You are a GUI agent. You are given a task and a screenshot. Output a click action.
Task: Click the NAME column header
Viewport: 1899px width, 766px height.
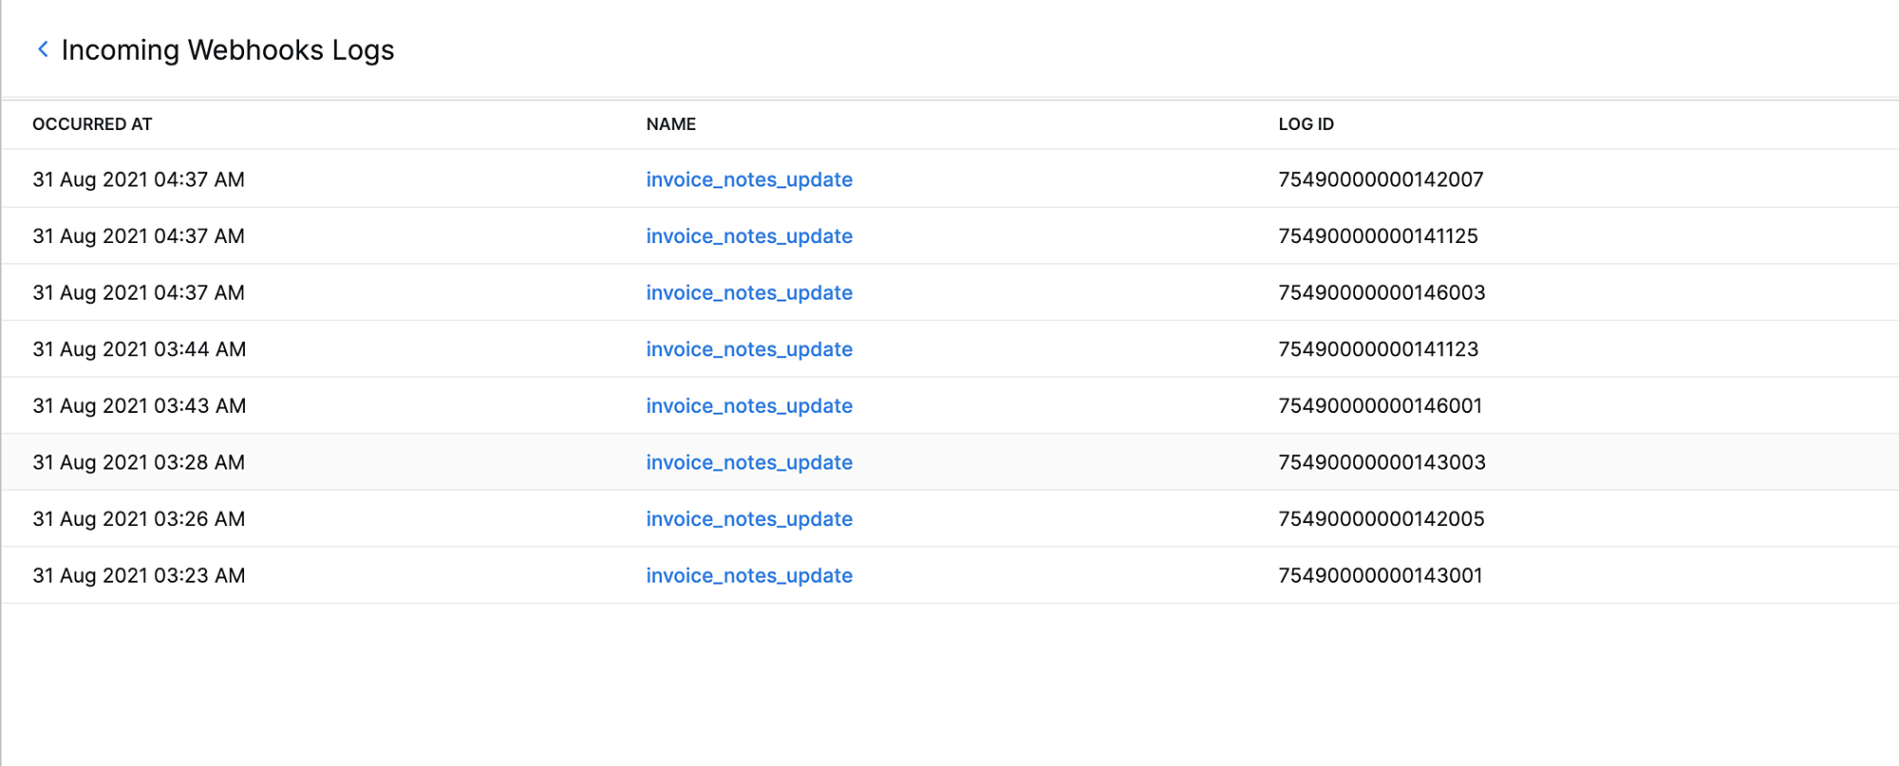tap(670, 124)
